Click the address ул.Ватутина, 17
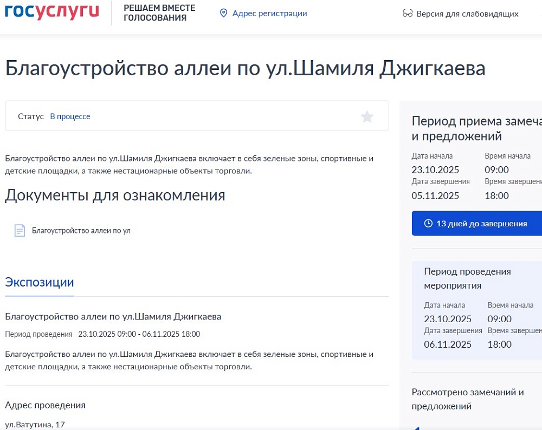The image size is (542, 430). 35,425
